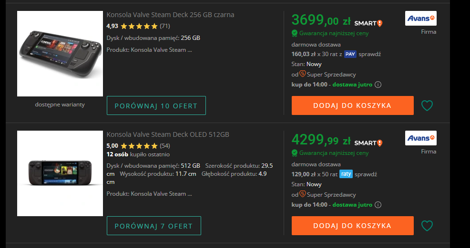The width and height of the screenshot is (470, 248).
Task: Click info icon next to first 'dostawa jutro'
Action: pos(378,85)
